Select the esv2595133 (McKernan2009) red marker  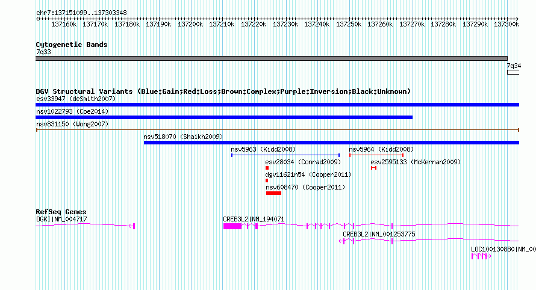pos(373,168)
